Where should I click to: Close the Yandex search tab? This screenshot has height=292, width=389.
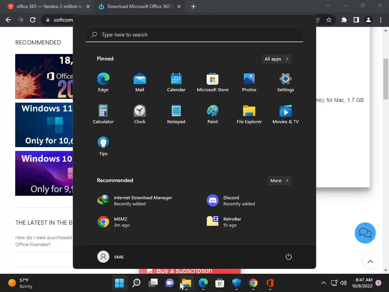point(88,6)
